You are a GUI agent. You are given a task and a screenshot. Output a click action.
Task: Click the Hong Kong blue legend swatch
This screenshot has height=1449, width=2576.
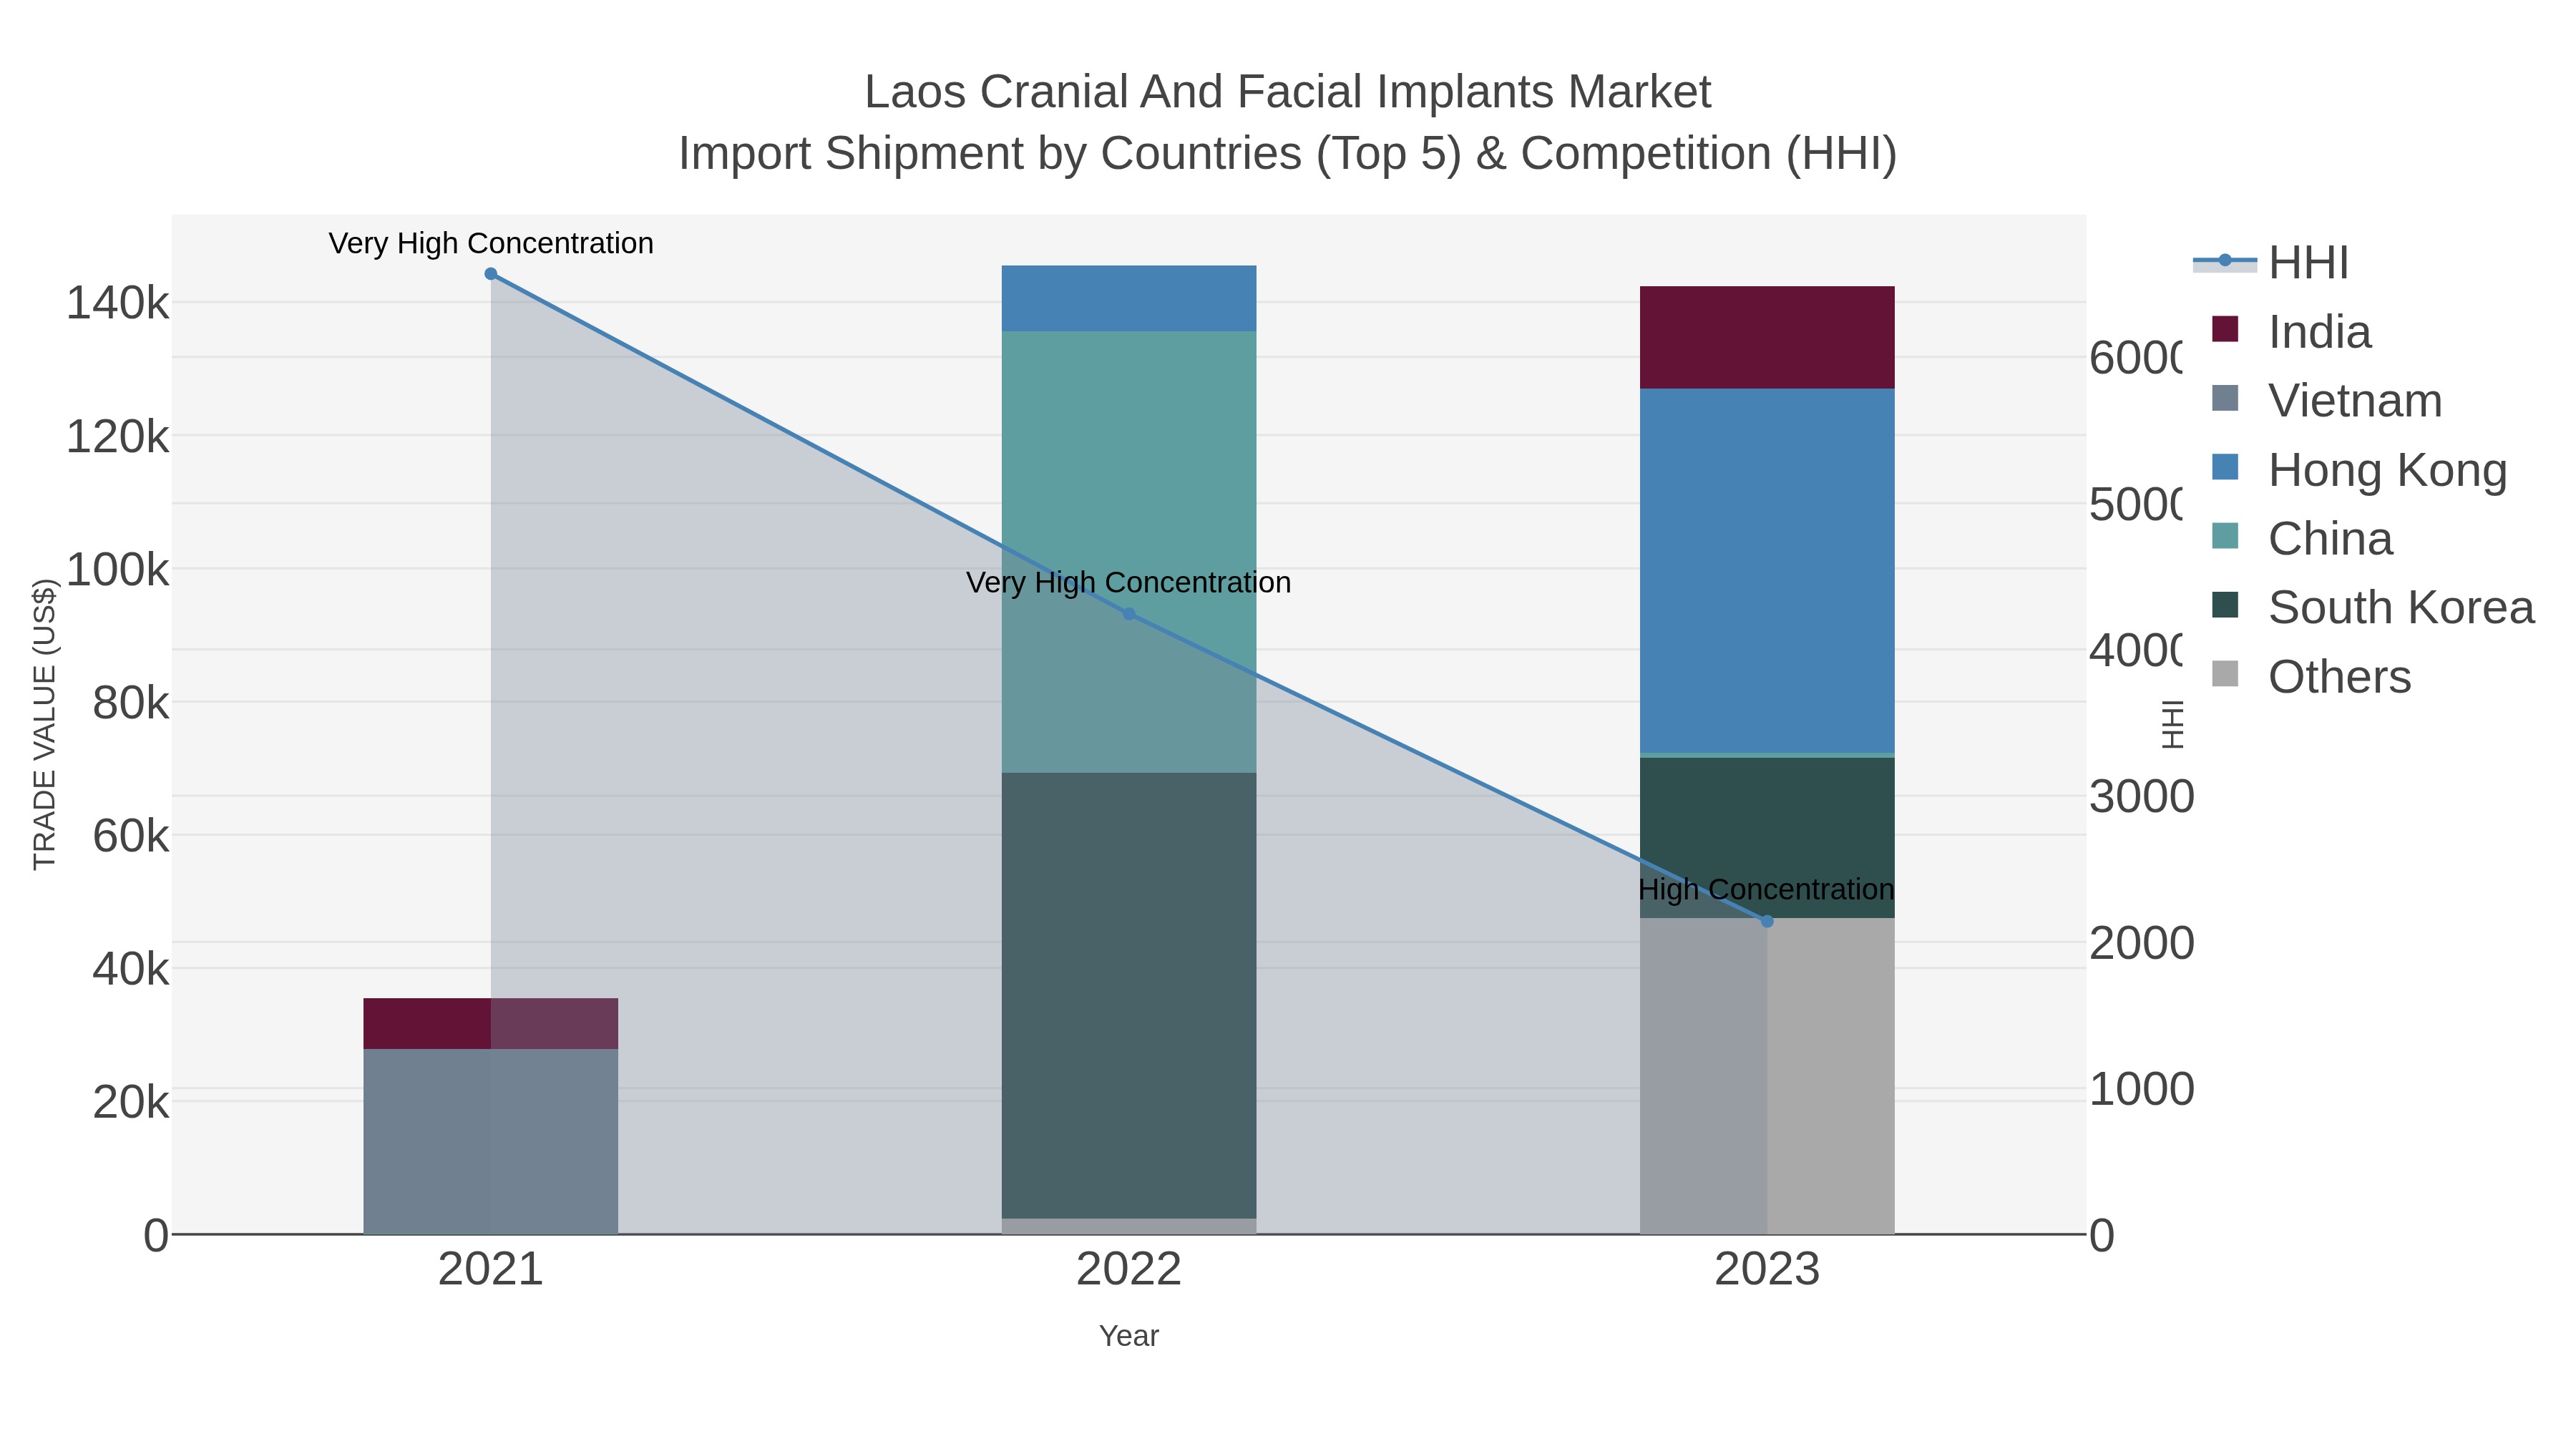pyautogui.click(x=2225, y=467)
